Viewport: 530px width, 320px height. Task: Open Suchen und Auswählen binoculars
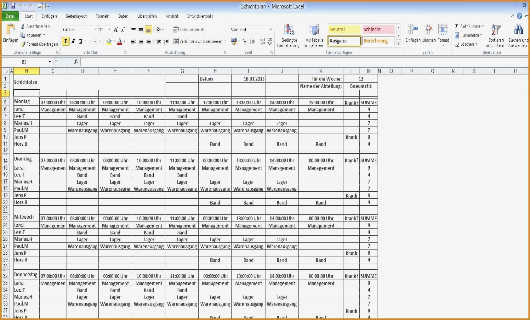pyautogui.click(x=518, y=36)
